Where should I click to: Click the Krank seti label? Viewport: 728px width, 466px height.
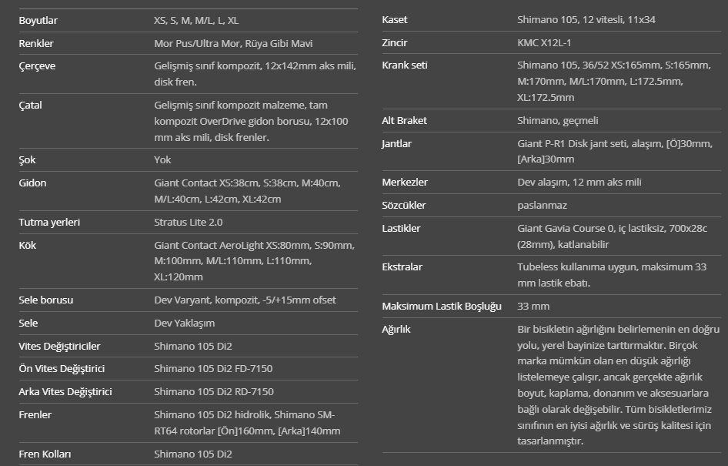coord(404,65)
